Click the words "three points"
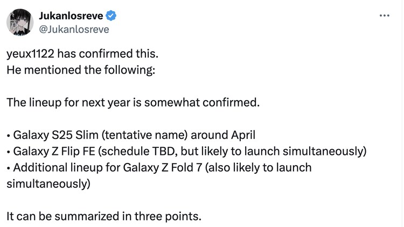The width and height of the screenshot is (404, 227). point(172,217)
